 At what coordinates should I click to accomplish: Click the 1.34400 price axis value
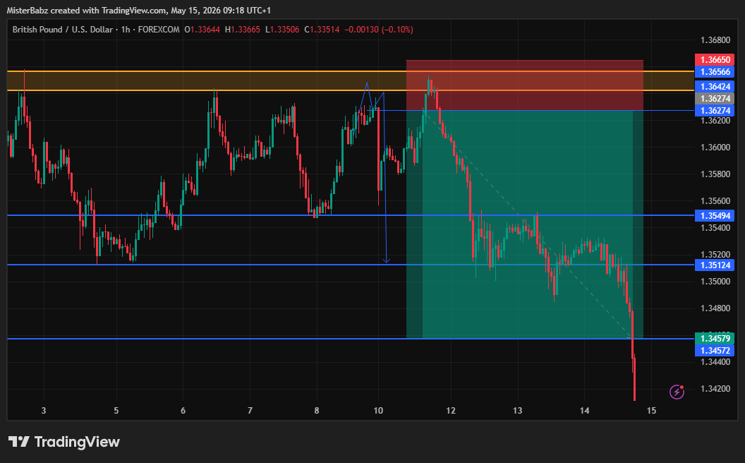[x=715, y=362]
